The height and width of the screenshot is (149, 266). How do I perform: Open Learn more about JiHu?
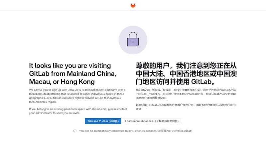point(152,121)
